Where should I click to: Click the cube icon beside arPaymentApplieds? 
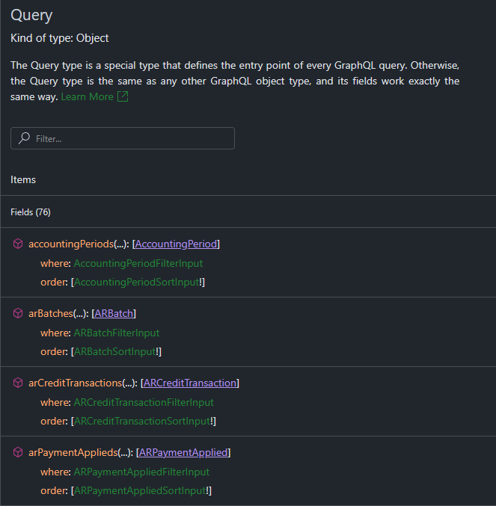(18, 453)
